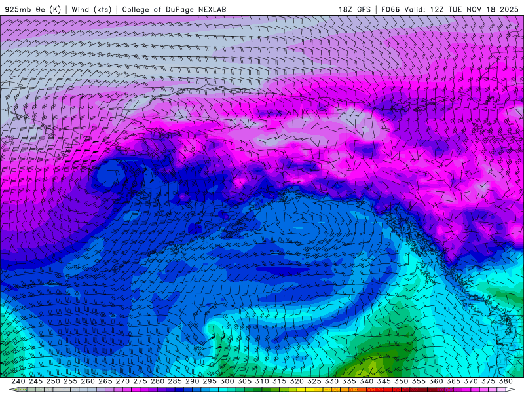Viewport: 524px width, 393px height.
Task: Click the 275 value on the color scale
Action: pos(140,381)
